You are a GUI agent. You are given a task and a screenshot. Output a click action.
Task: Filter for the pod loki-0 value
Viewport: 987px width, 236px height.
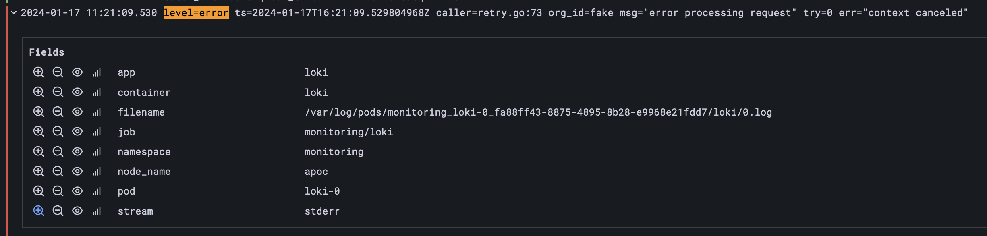39,191
